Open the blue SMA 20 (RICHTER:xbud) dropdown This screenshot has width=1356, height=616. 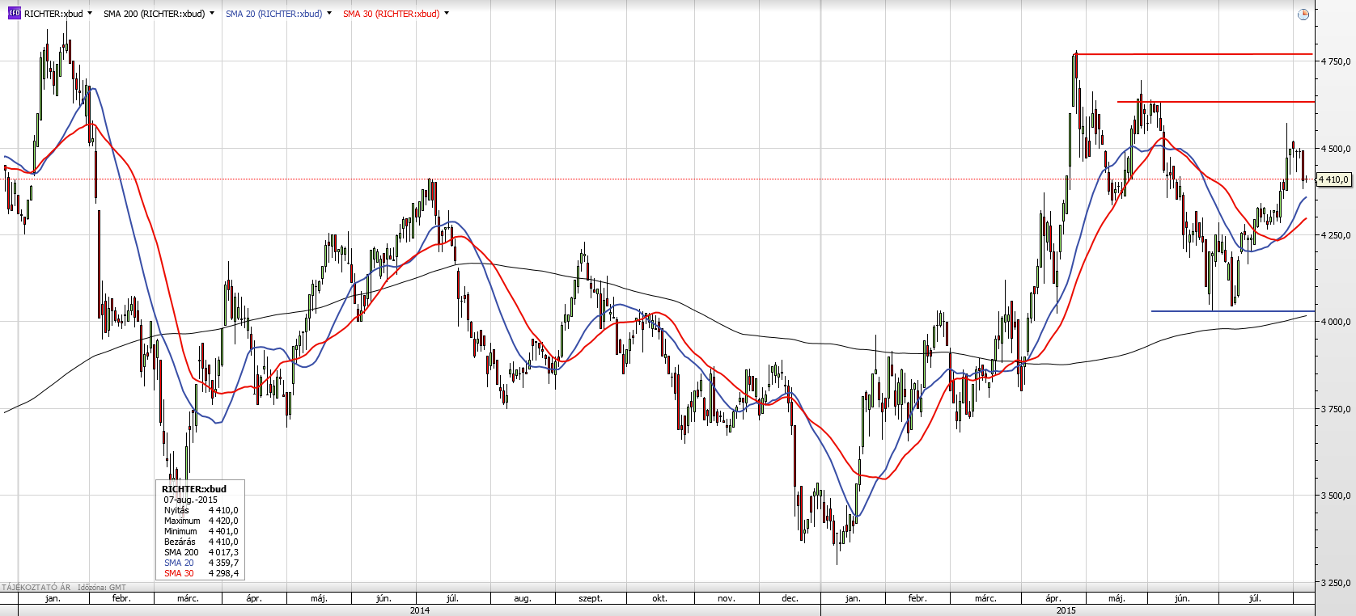tap(329, 14)
